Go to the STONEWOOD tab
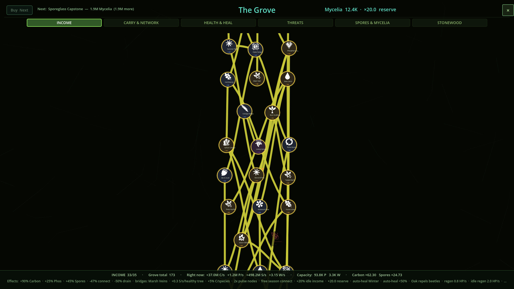514x289 pixels. pyautogui.click(x=450, y=23)
